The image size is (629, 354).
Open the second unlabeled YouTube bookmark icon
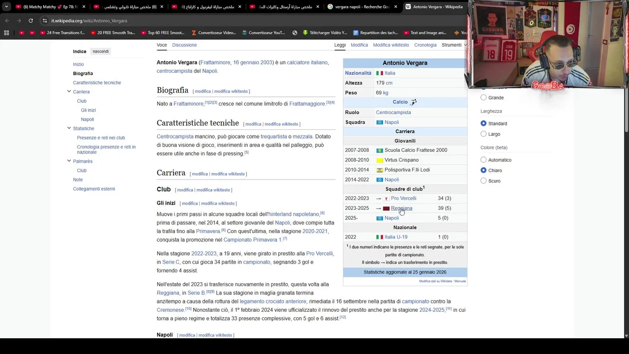(x=32, y=33)
